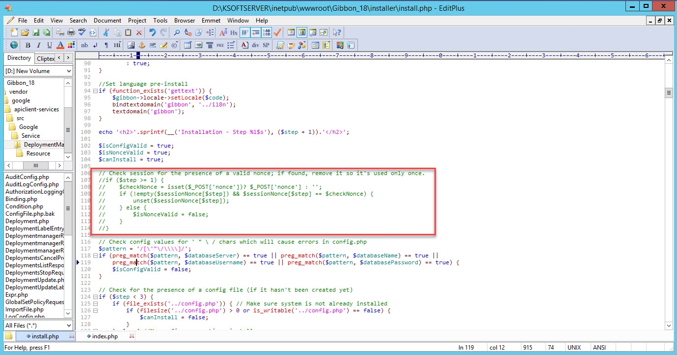Click the editor vertical scrollbar thumb
Image resolution: width=677 pixels, height=355 pixels.
point(668,93)
